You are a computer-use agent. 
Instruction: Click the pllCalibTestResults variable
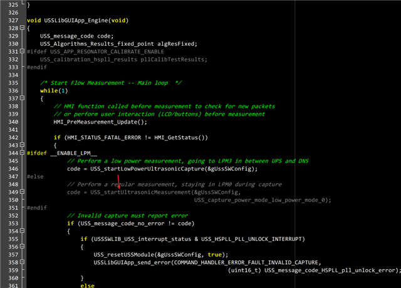click(x=174, y=60)
